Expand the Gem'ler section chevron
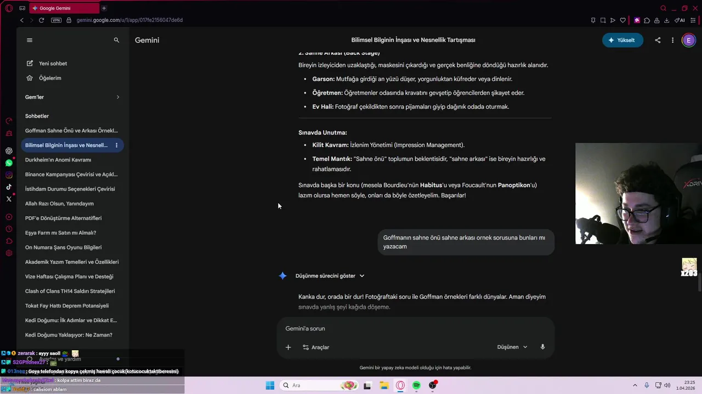Image resolution: width=702 pixels, height=394 pixels. pos(118,97)
